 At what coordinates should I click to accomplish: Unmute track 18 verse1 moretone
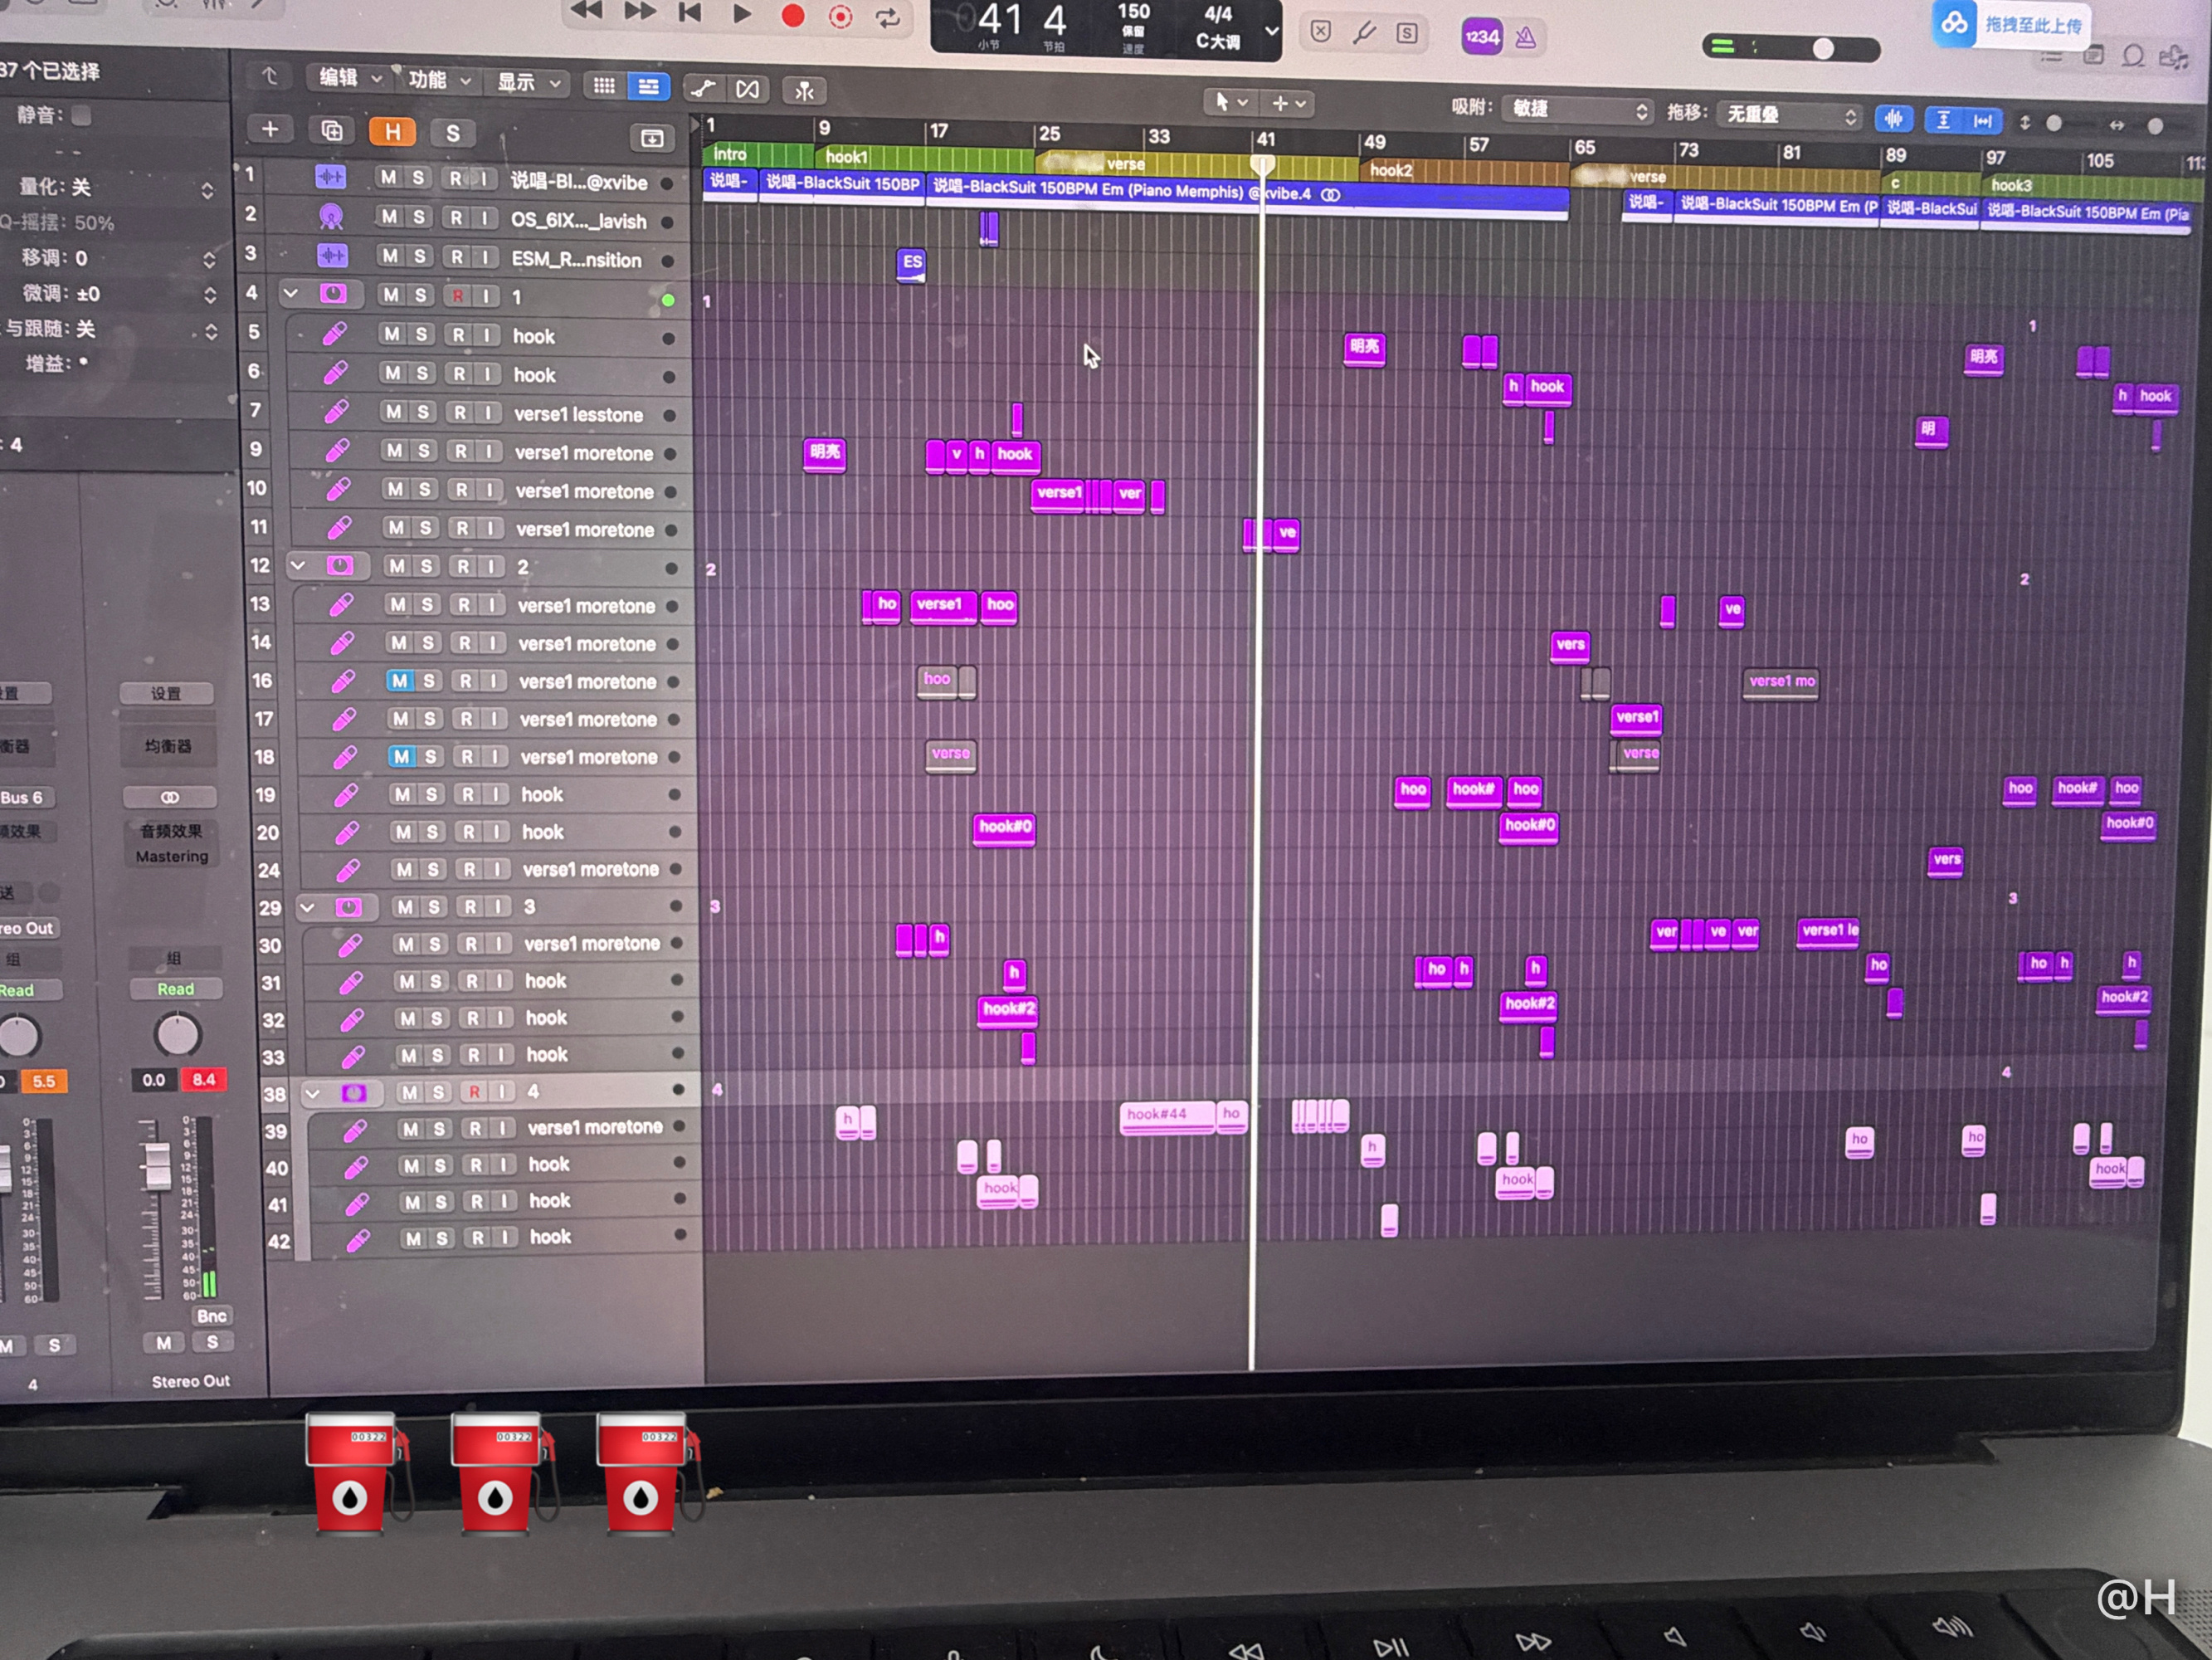tap(402, 756)
